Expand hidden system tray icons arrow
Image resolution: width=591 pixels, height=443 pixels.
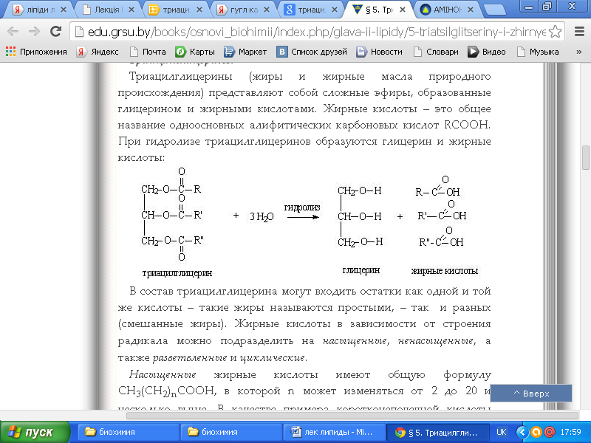pos(522,432)
